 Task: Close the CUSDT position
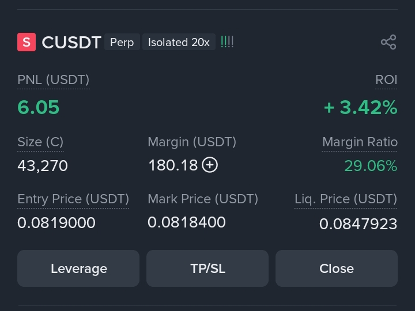point(337,268)
